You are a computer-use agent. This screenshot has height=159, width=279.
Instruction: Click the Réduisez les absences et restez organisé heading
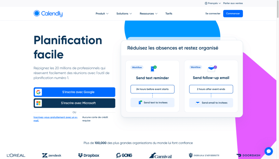click(x=172, y=48)
